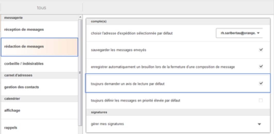Toggle automatic draft saving checkbox

coord(261,66)
